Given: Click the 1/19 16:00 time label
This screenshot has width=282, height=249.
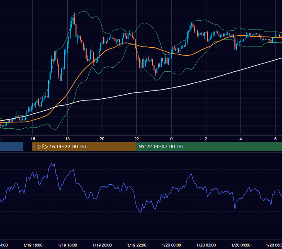Looking at the screenshot, I should [x=33, y=245].
